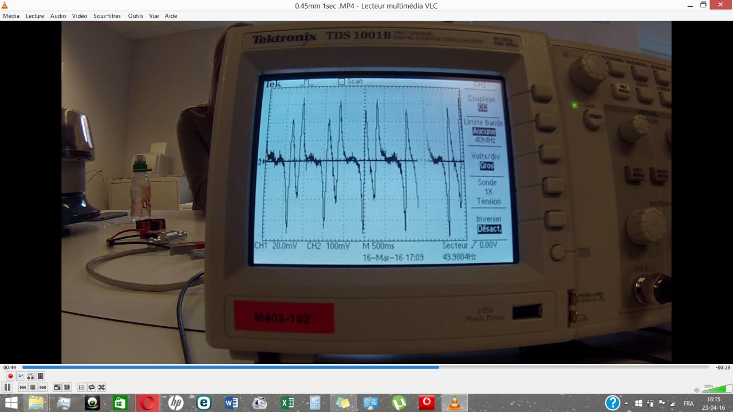The image size is (733, 412).
Task: Open the Windows Start menu
Action: (x=11, y=403)
